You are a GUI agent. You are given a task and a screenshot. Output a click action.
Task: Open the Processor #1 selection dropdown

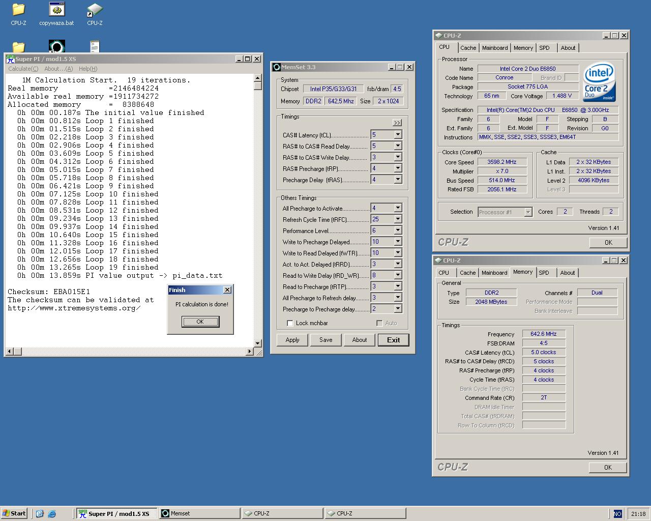[x=528, y=212]
